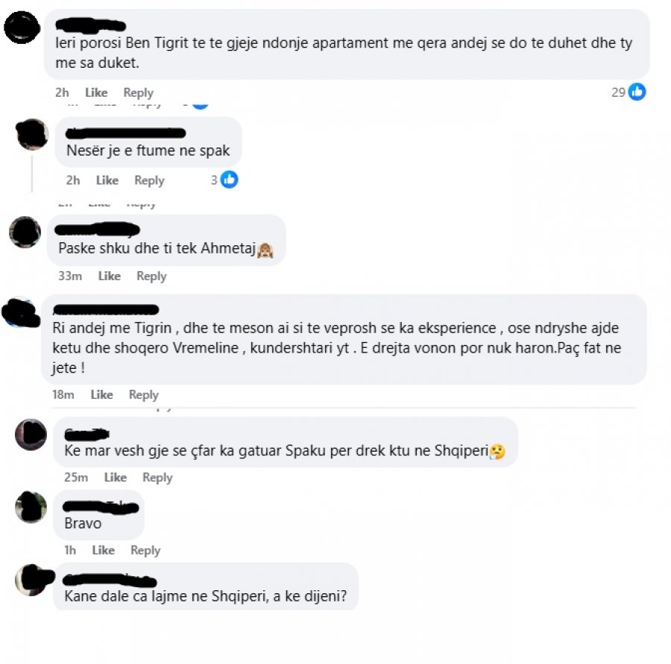
Task: Open avatar of the 'Nesër je e ftume' commenter
Action: 32,135
